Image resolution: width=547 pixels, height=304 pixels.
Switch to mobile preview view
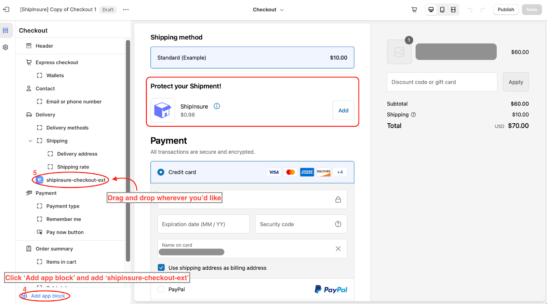tap(442, 10)
